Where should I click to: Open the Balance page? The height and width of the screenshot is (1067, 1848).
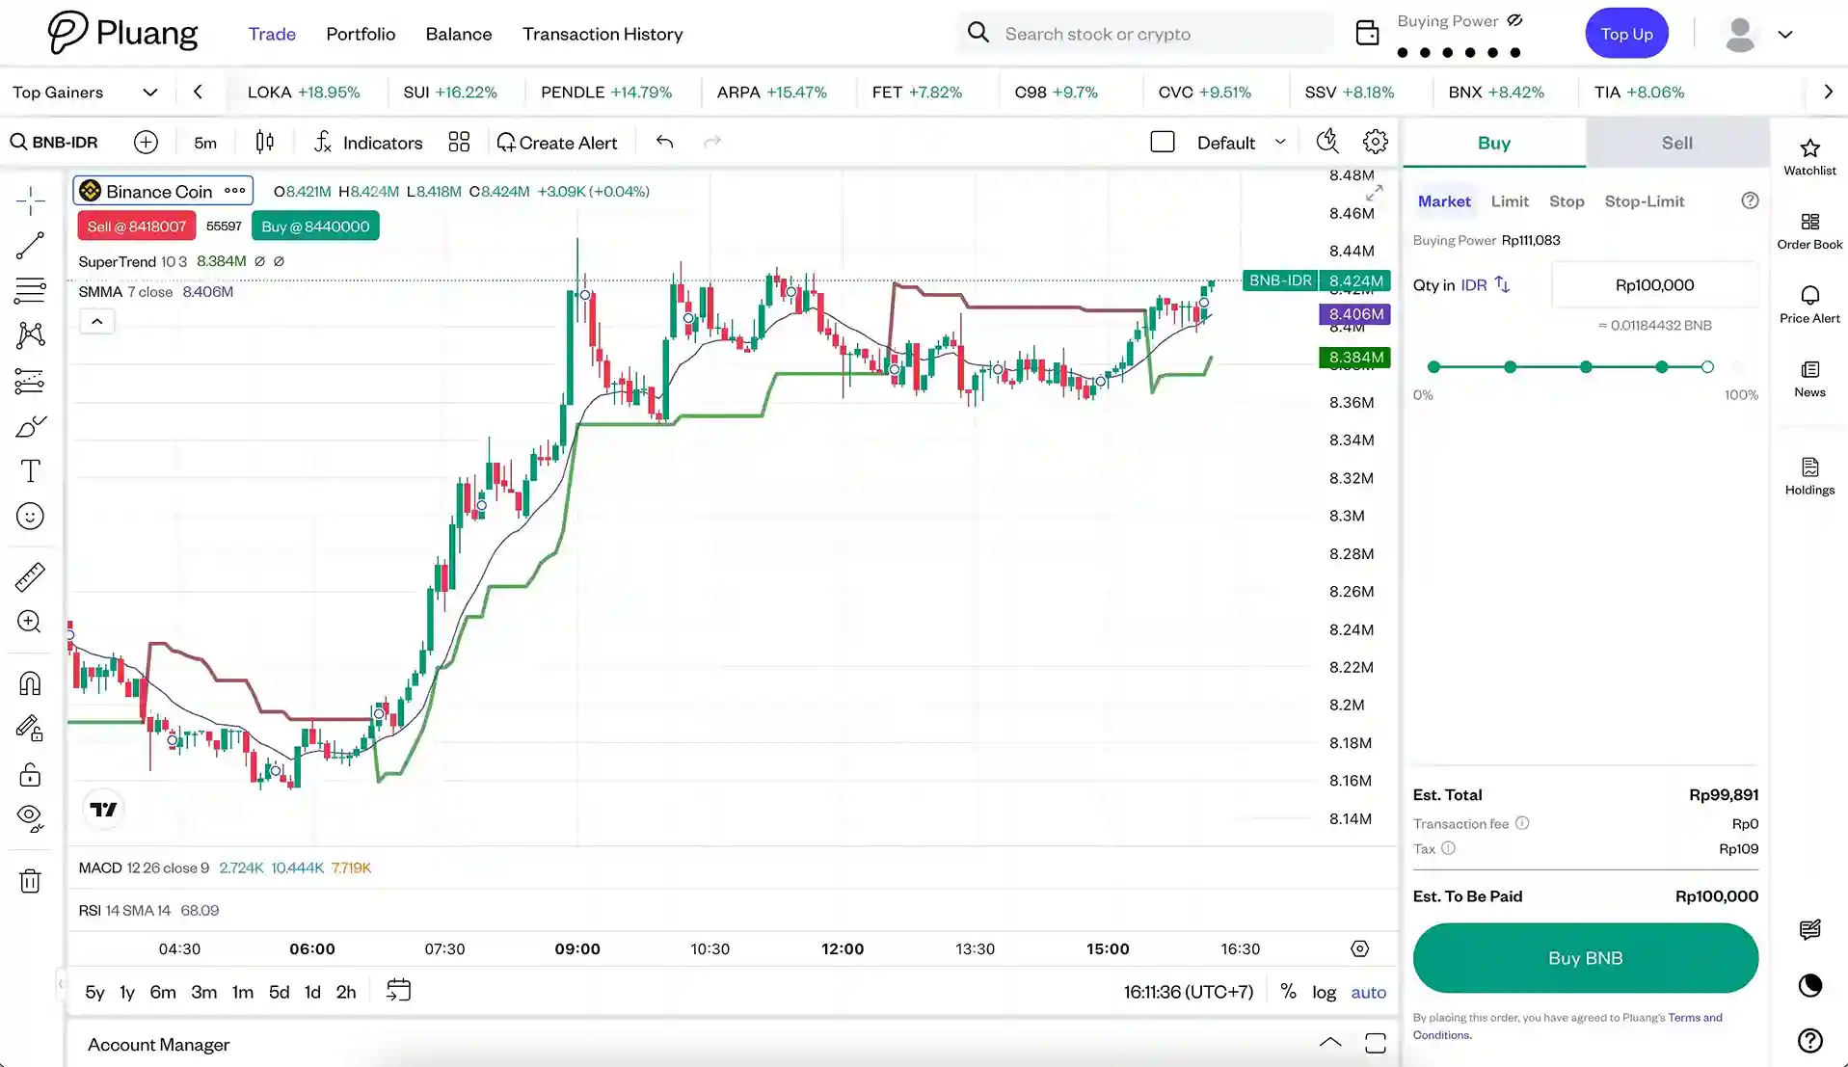pyautogui.click(x=459, y=34)
